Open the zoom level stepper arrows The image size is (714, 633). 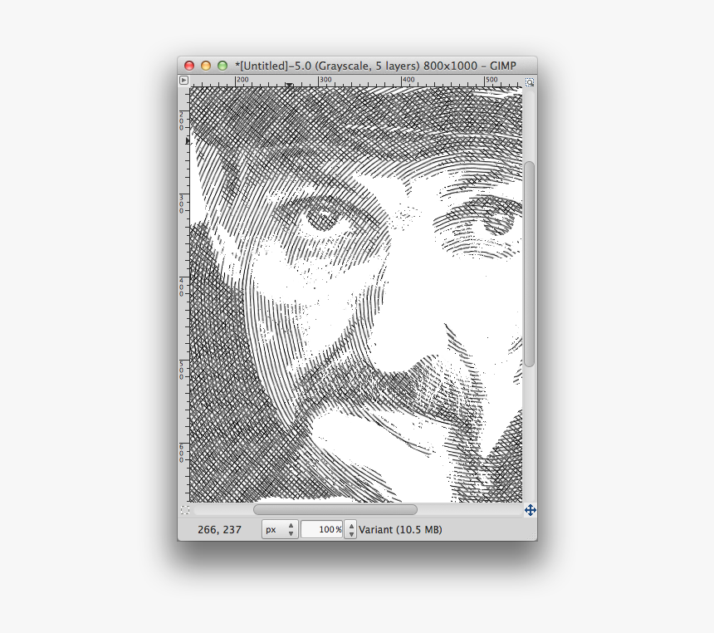click(350, 529)
